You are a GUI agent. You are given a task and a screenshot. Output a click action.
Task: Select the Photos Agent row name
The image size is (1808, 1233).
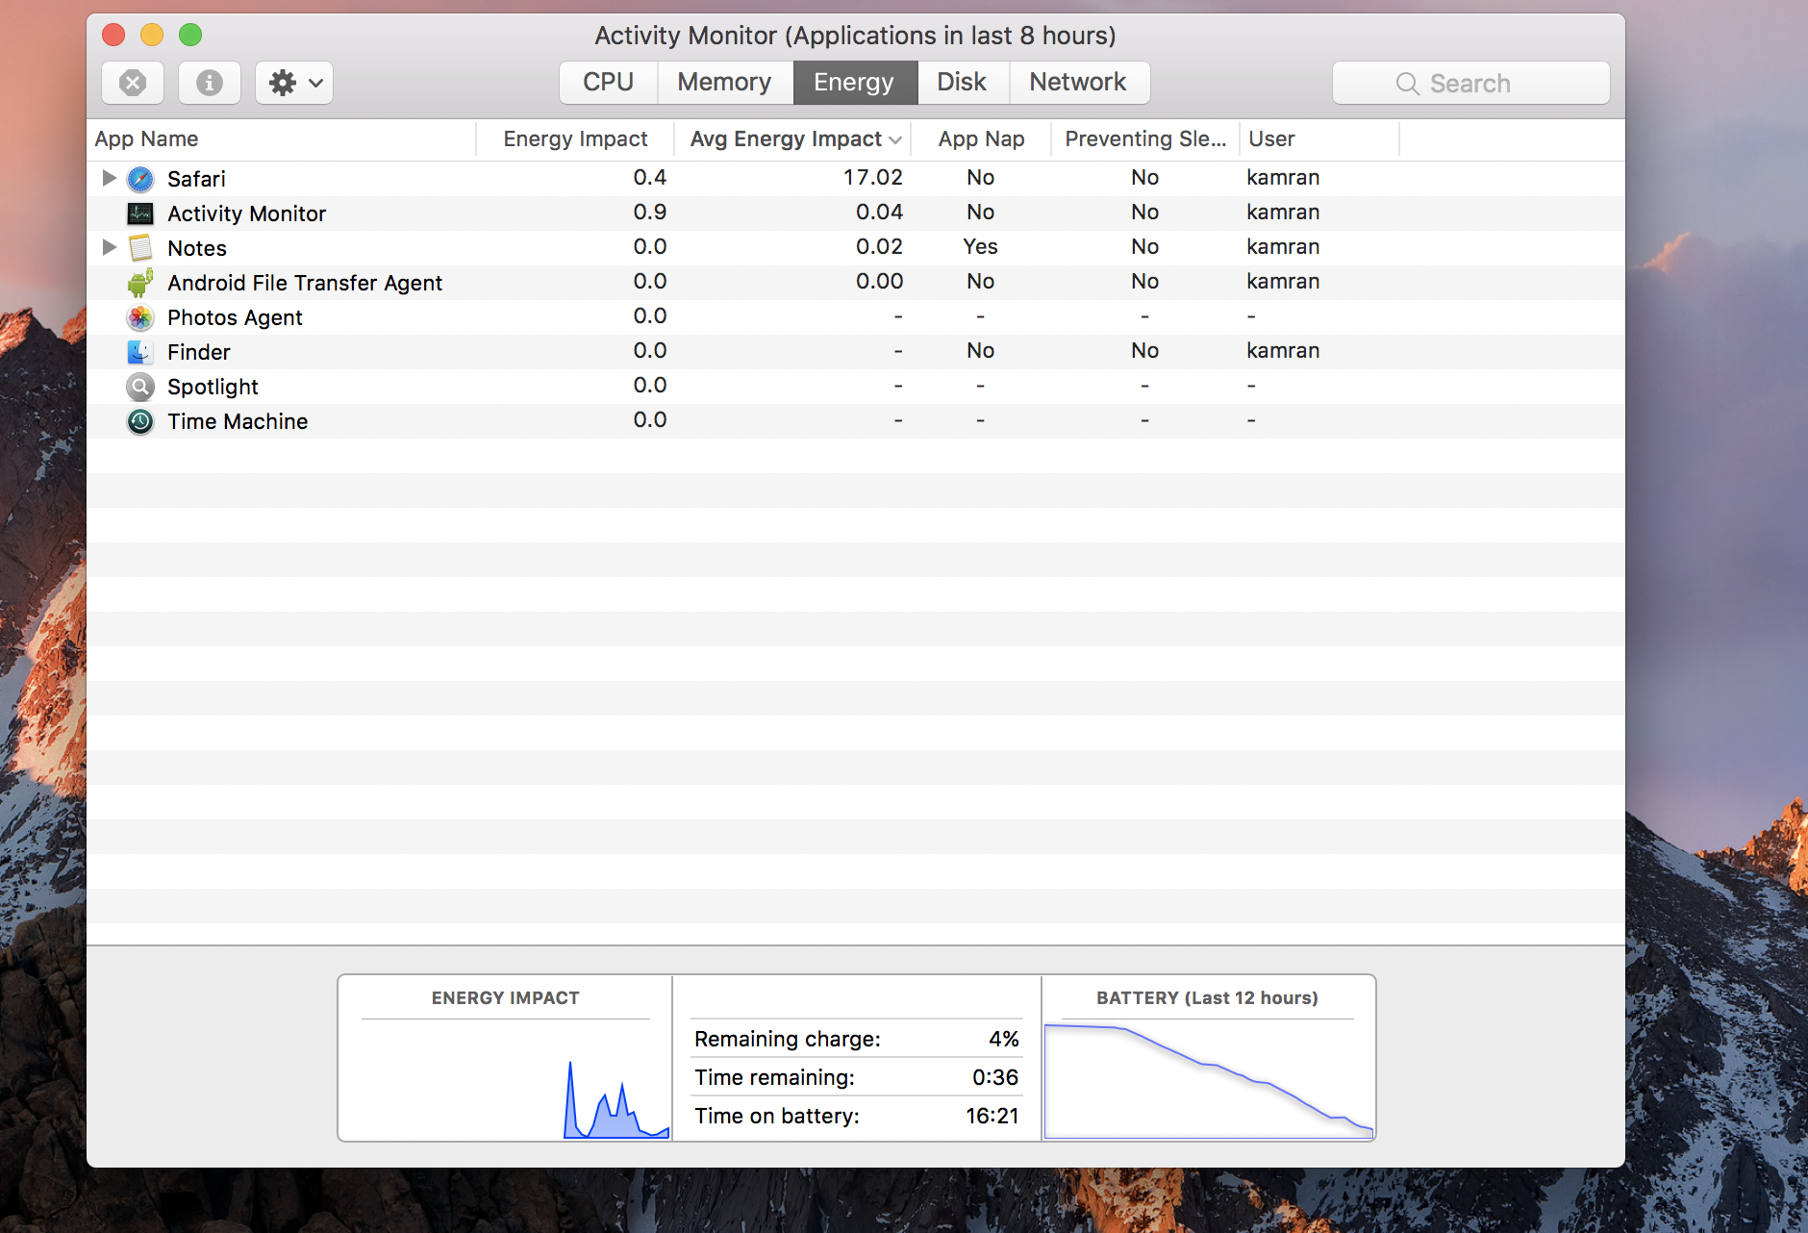coord(235,317)
